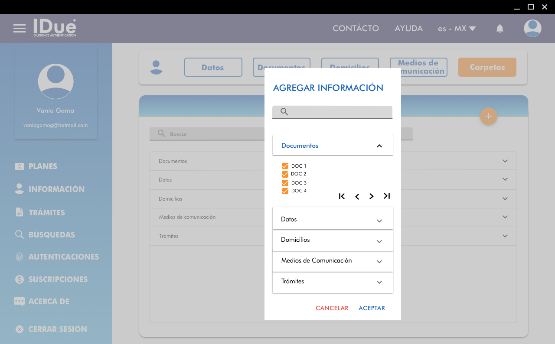Go to next page of documents

pyautogui.click(x=372, y=196)
